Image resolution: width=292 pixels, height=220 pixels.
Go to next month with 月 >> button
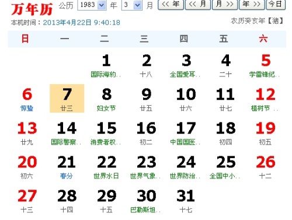tap(225, 4)
